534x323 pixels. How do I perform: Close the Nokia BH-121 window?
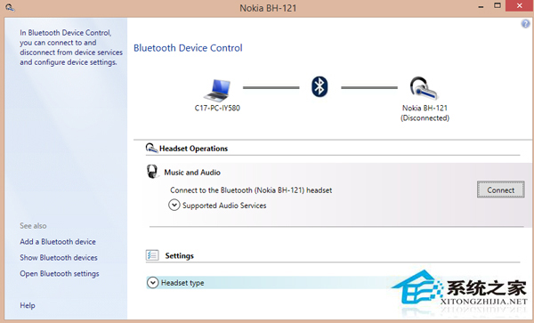(520, 6)
